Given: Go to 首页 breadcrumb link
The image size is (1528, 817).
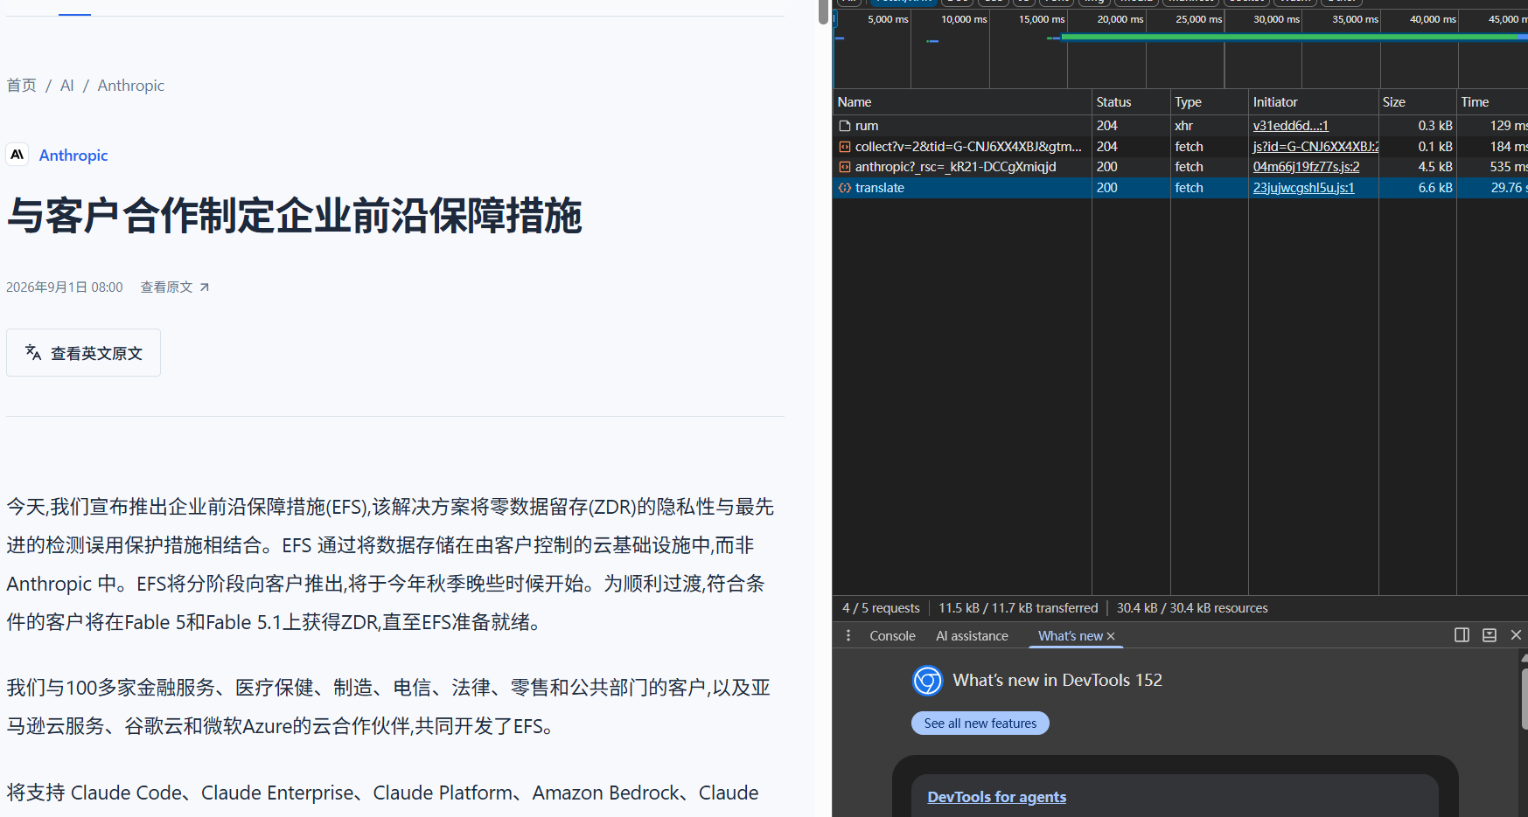Looking at the screenshot, I should pos(21,86).
